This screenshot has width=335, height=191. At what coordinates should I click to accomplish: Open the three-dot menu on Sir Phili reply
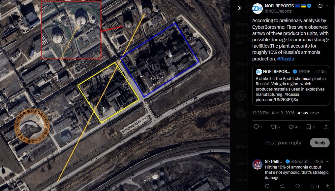tap(327, 162)
